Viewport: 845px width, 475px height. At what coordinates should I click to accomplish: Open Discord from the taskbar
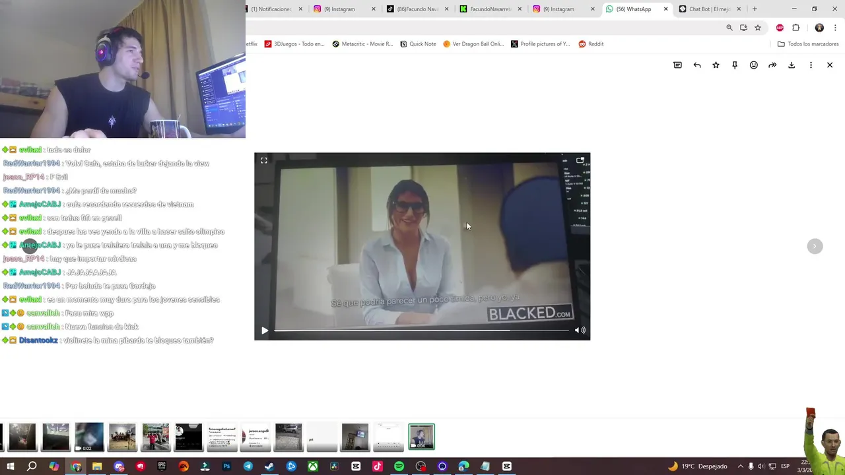(x=119, y=466)
